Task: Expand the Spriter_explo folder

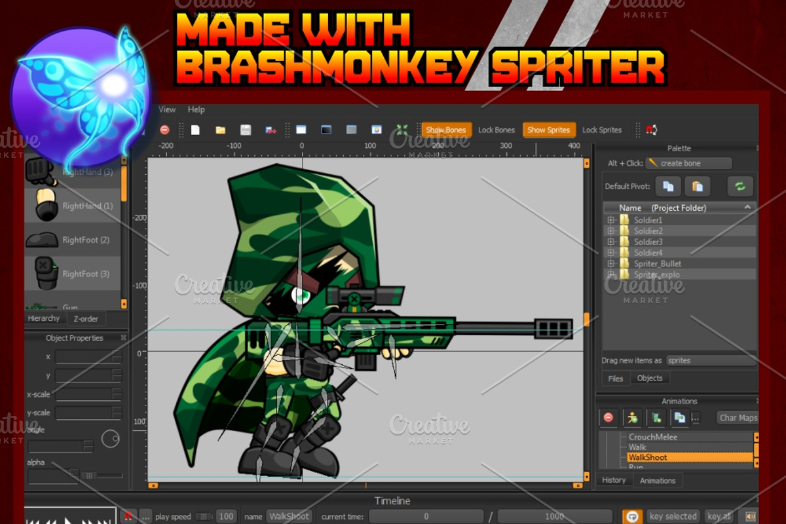Action: click(610, 274)
